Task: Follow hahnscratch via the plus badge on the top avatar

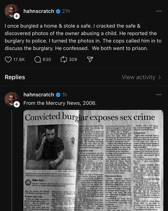Action: pyautogui.click(x=17, y=16)
